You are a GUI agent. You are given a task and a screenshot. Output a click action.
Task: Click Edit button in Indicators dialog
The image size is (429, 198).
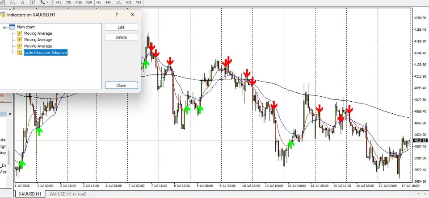coord(121,27)
